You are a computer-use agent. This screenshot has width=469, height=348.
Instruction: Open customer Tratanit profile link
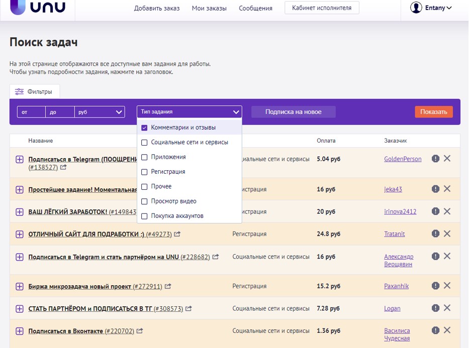tap(394, 234)
